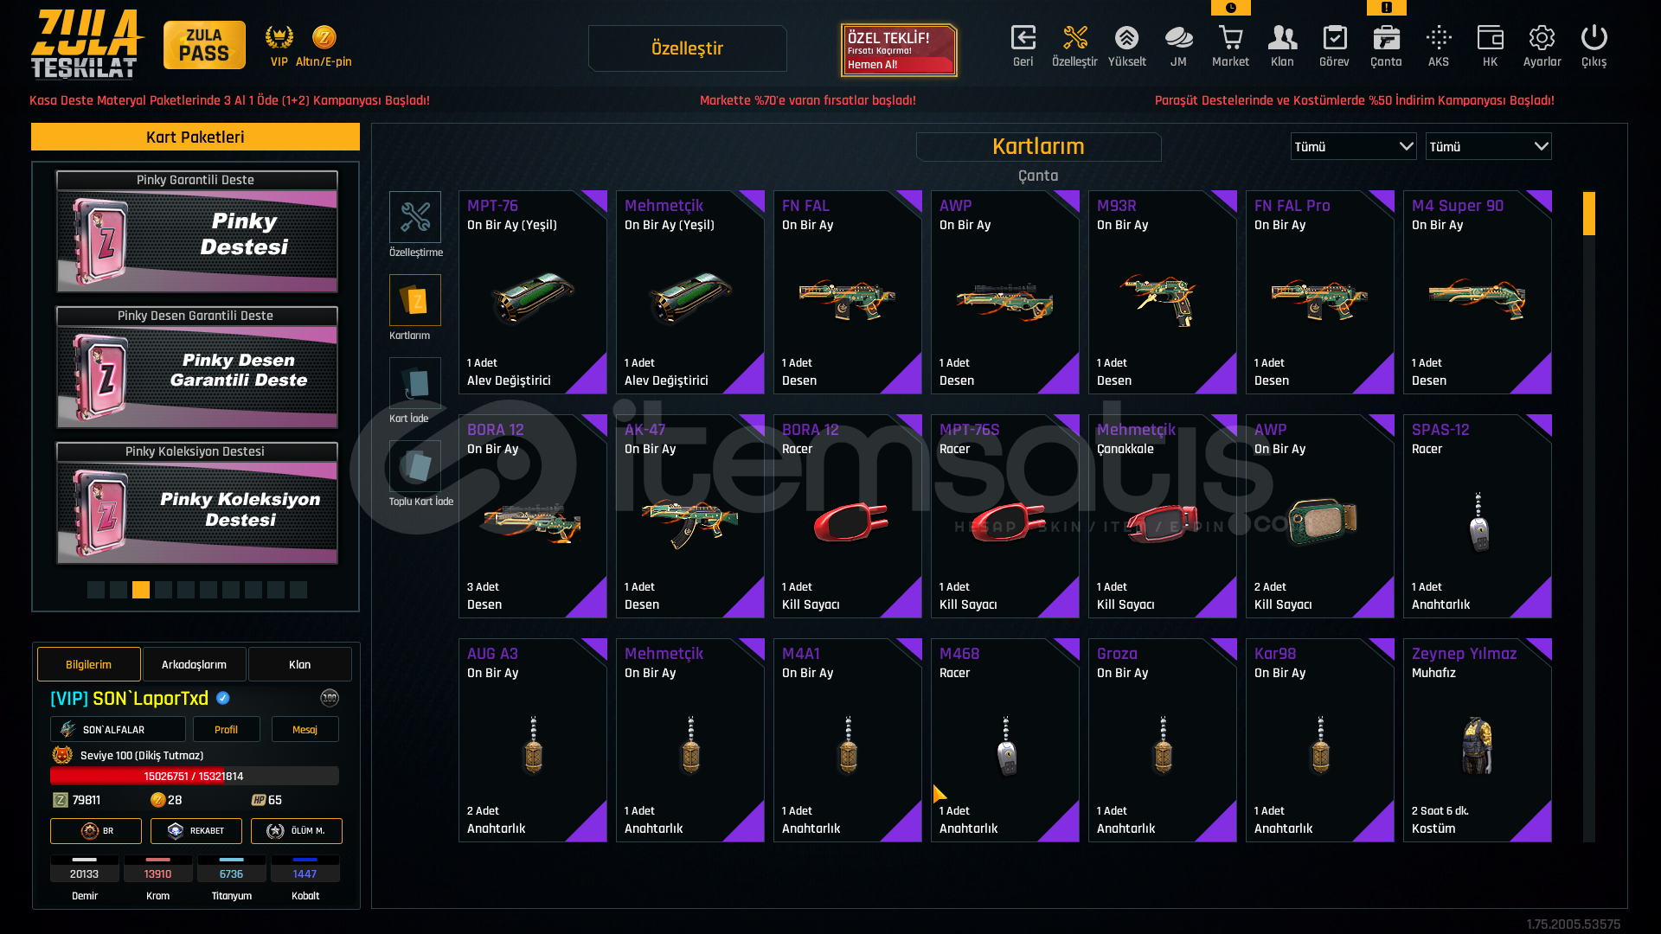Viewport: 1661px width, 934px height.
Task: Switch to the Klan tab in profile panel
Action: [x=299, y=664]
